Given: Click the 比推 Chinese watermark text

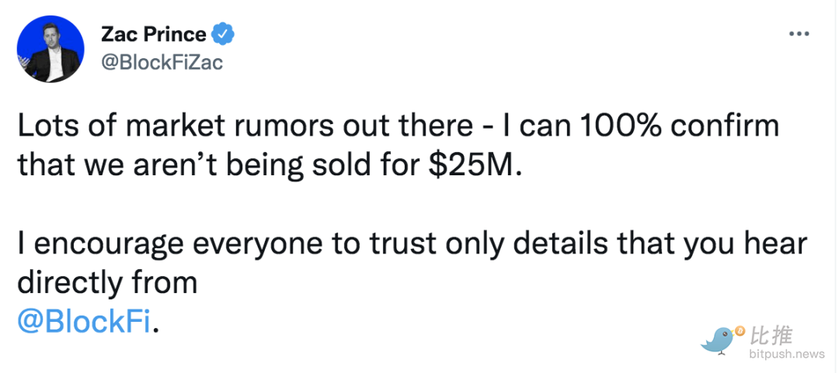Looking at the screenshot, I should 771,336.
